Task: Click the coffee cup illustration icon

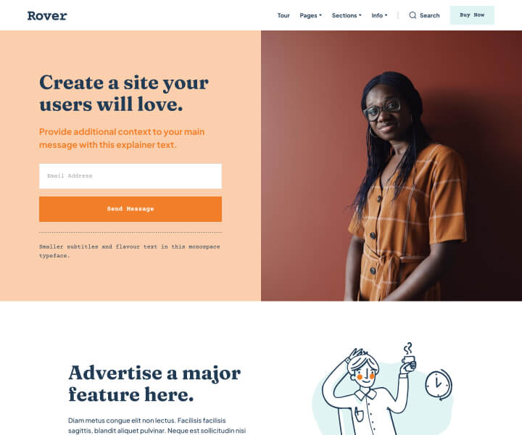Action: click(x=408, y=357)
